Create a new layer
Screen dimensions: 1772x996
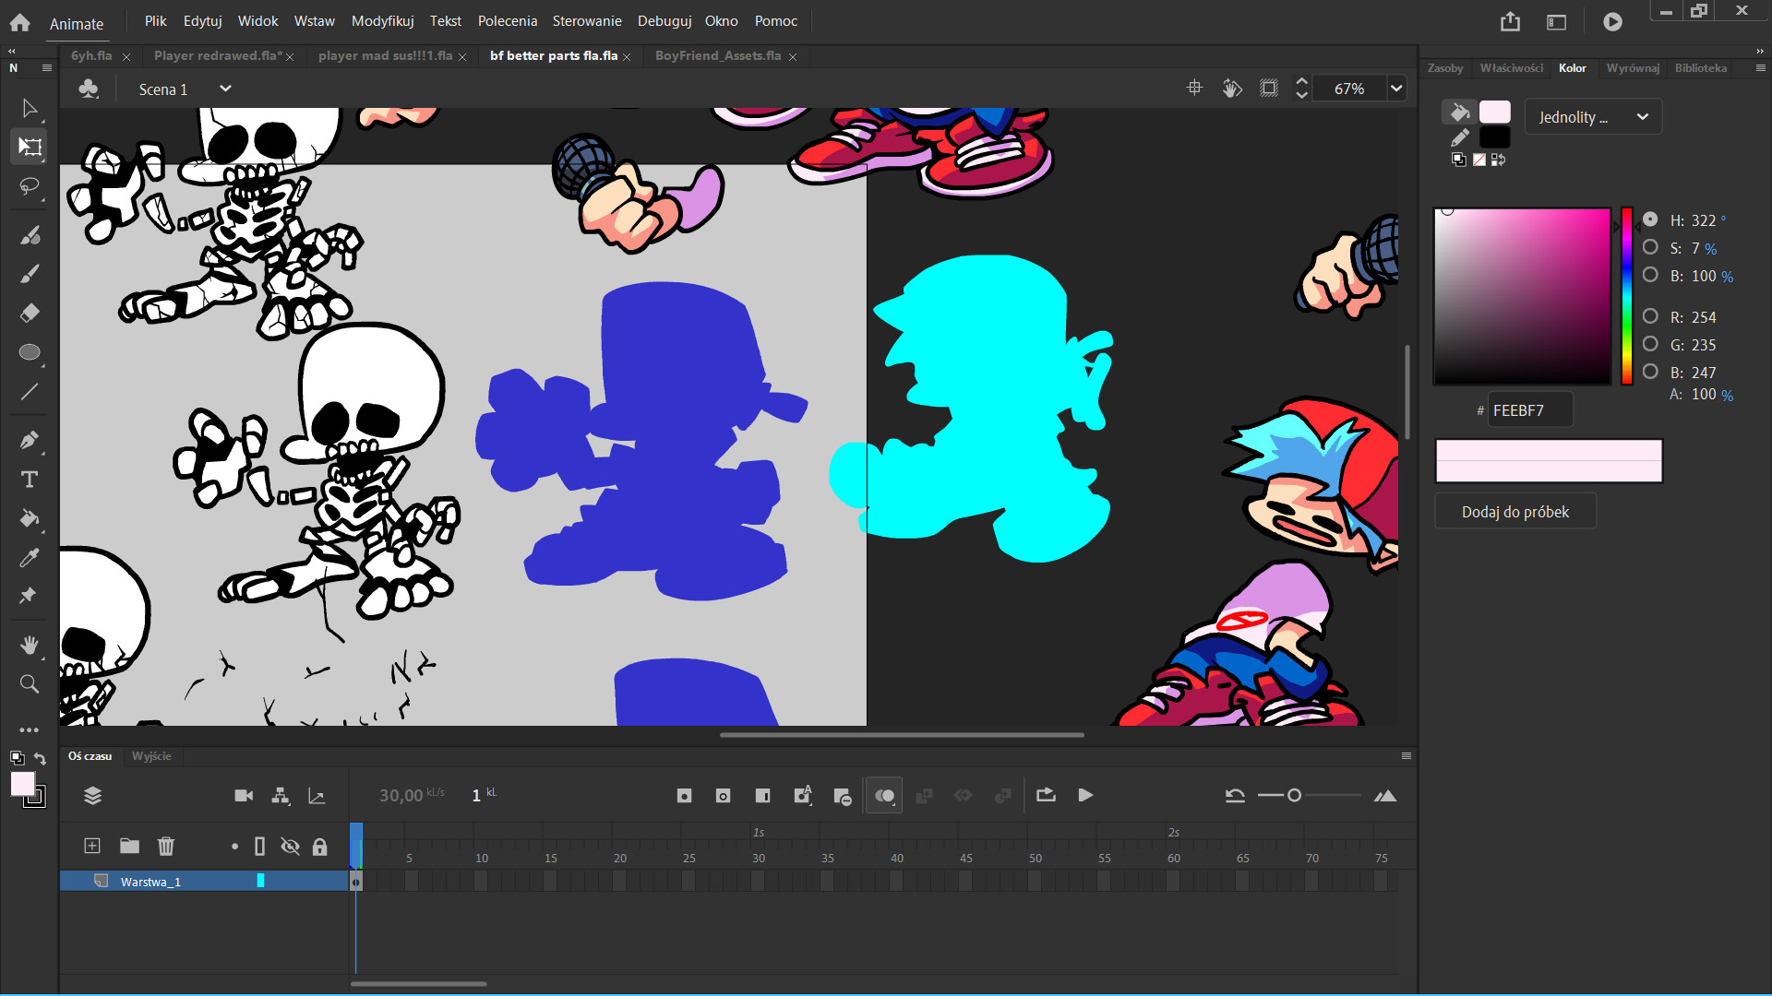(x=92, y=846)
